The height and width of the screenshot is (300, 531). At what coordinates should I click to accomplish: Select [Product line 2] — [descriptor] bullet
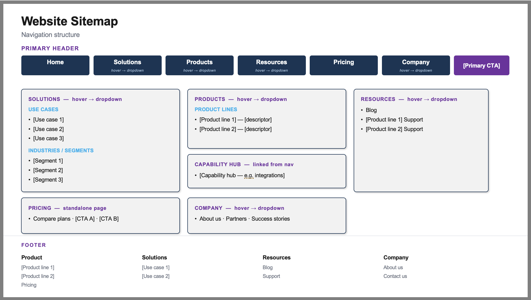pyautogui.click(x=235, y=129)
